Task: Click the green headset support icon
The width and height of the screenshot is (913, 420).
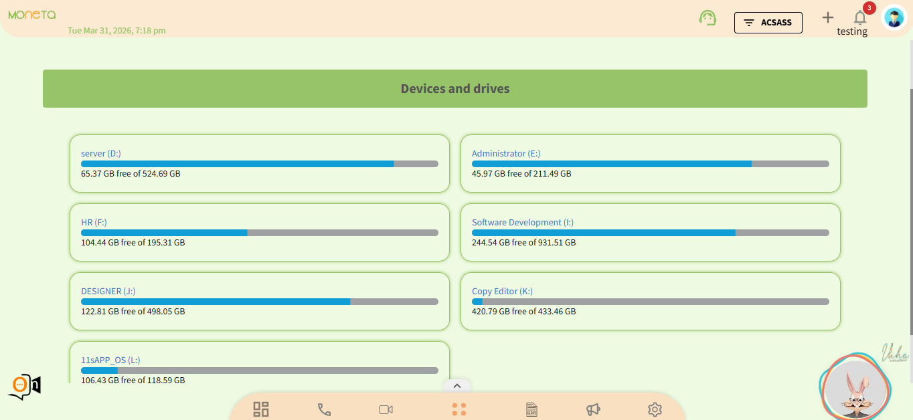Action: pos(708,18)
